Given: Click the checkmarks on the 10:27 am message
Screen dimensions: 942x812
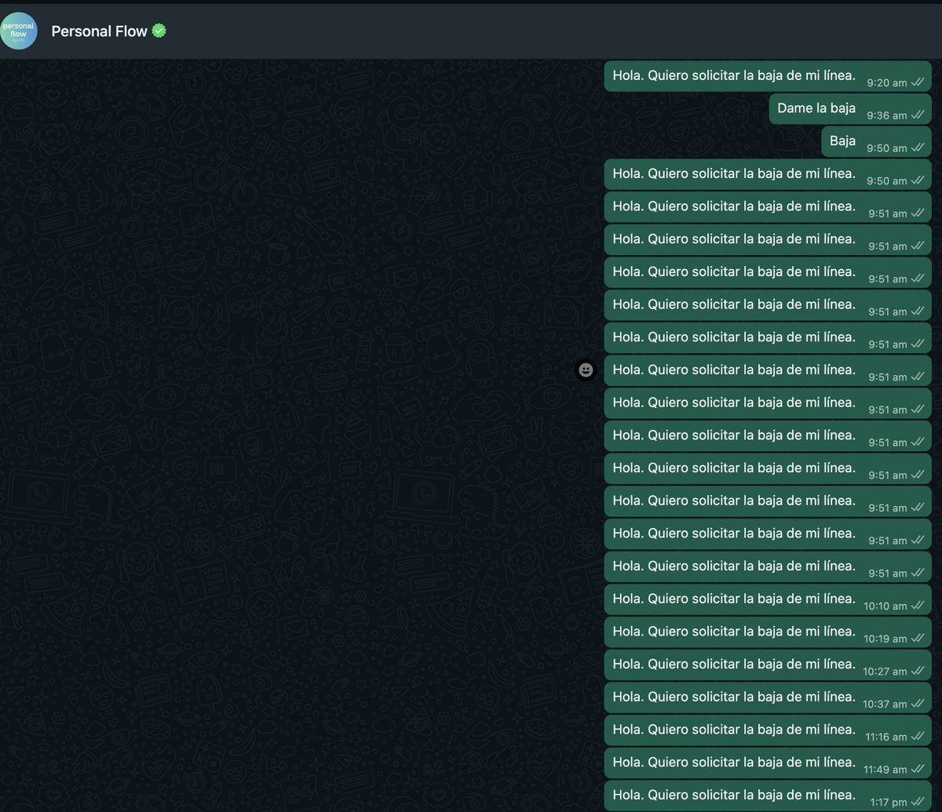Looking at the screenshot, I should pos(918,671).
